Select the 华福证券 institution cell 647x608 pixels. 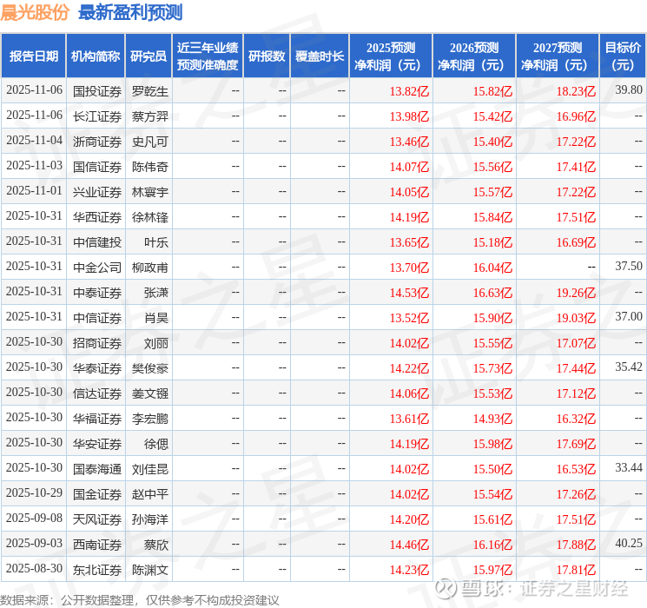(97, 419)
